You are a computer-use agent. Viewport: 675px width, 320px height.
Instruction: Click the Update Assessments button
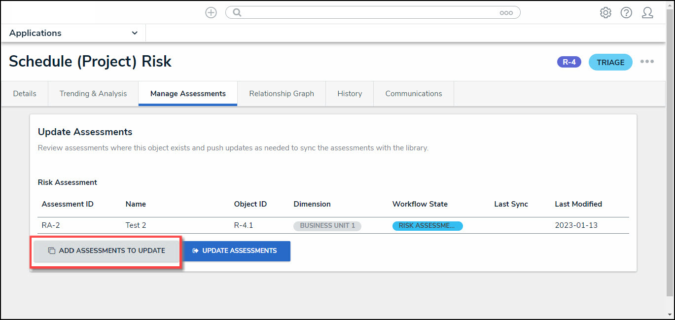click(237, 251)
